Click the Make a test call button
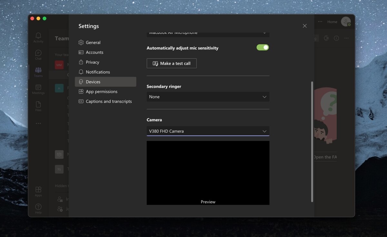 [x=171, y=63]
